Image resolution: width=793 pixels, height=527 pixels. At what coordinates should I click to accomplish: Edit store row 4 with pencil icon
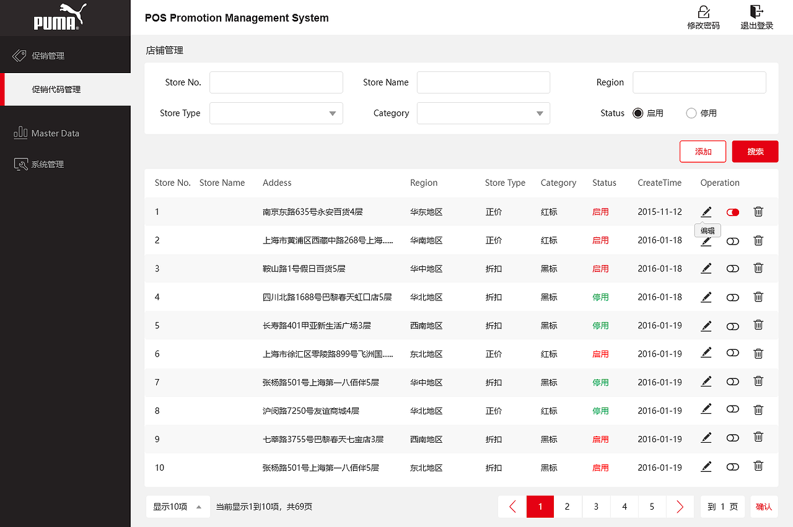(706, 297)
